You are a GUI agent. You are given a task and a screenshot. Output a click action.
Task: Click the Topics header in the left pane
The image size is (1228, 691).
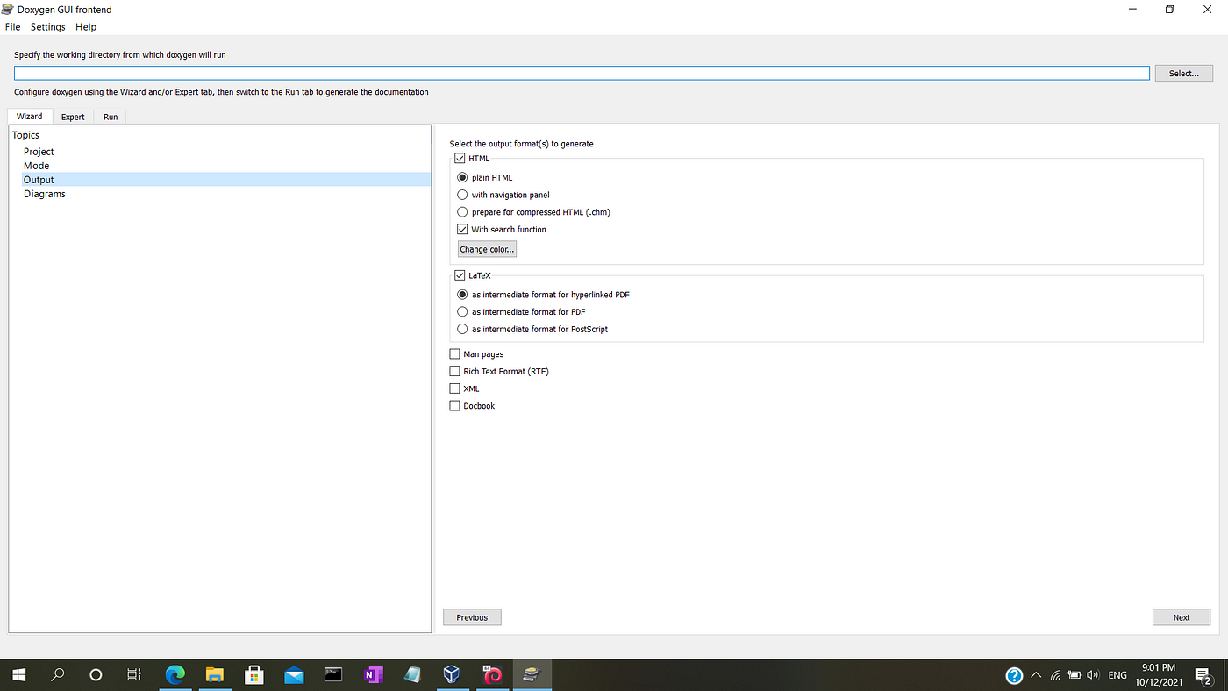pyautogui.click(x=25, y=135)
